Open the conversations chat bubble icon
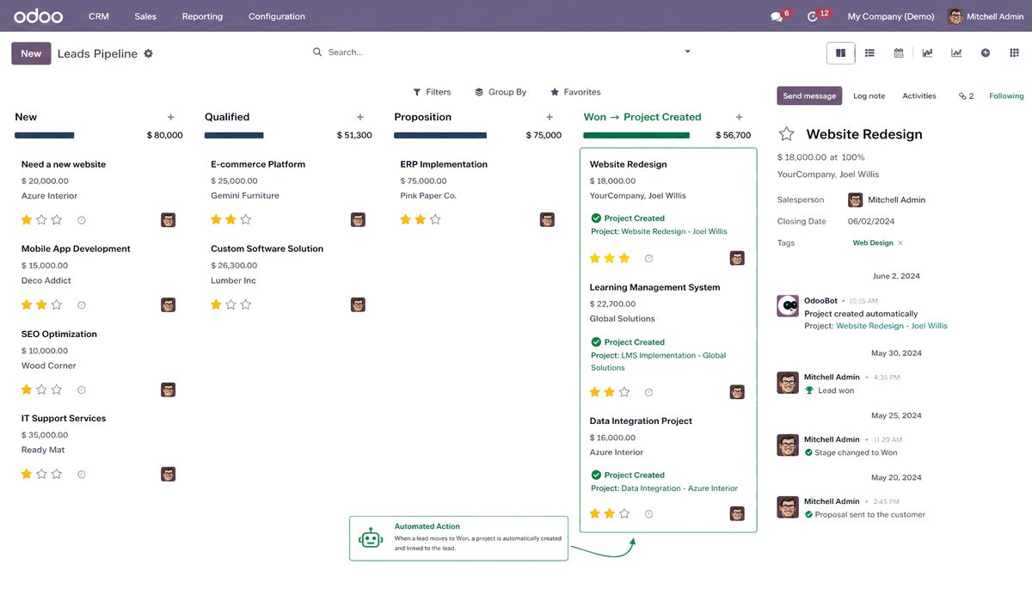This screenshot has height=589, width=1032. pos(777,16)
